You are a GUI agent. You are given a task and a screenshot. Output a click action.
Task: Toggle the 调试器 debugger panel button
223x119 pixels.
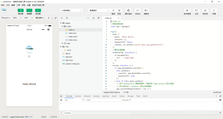click(x=38, y=11)
